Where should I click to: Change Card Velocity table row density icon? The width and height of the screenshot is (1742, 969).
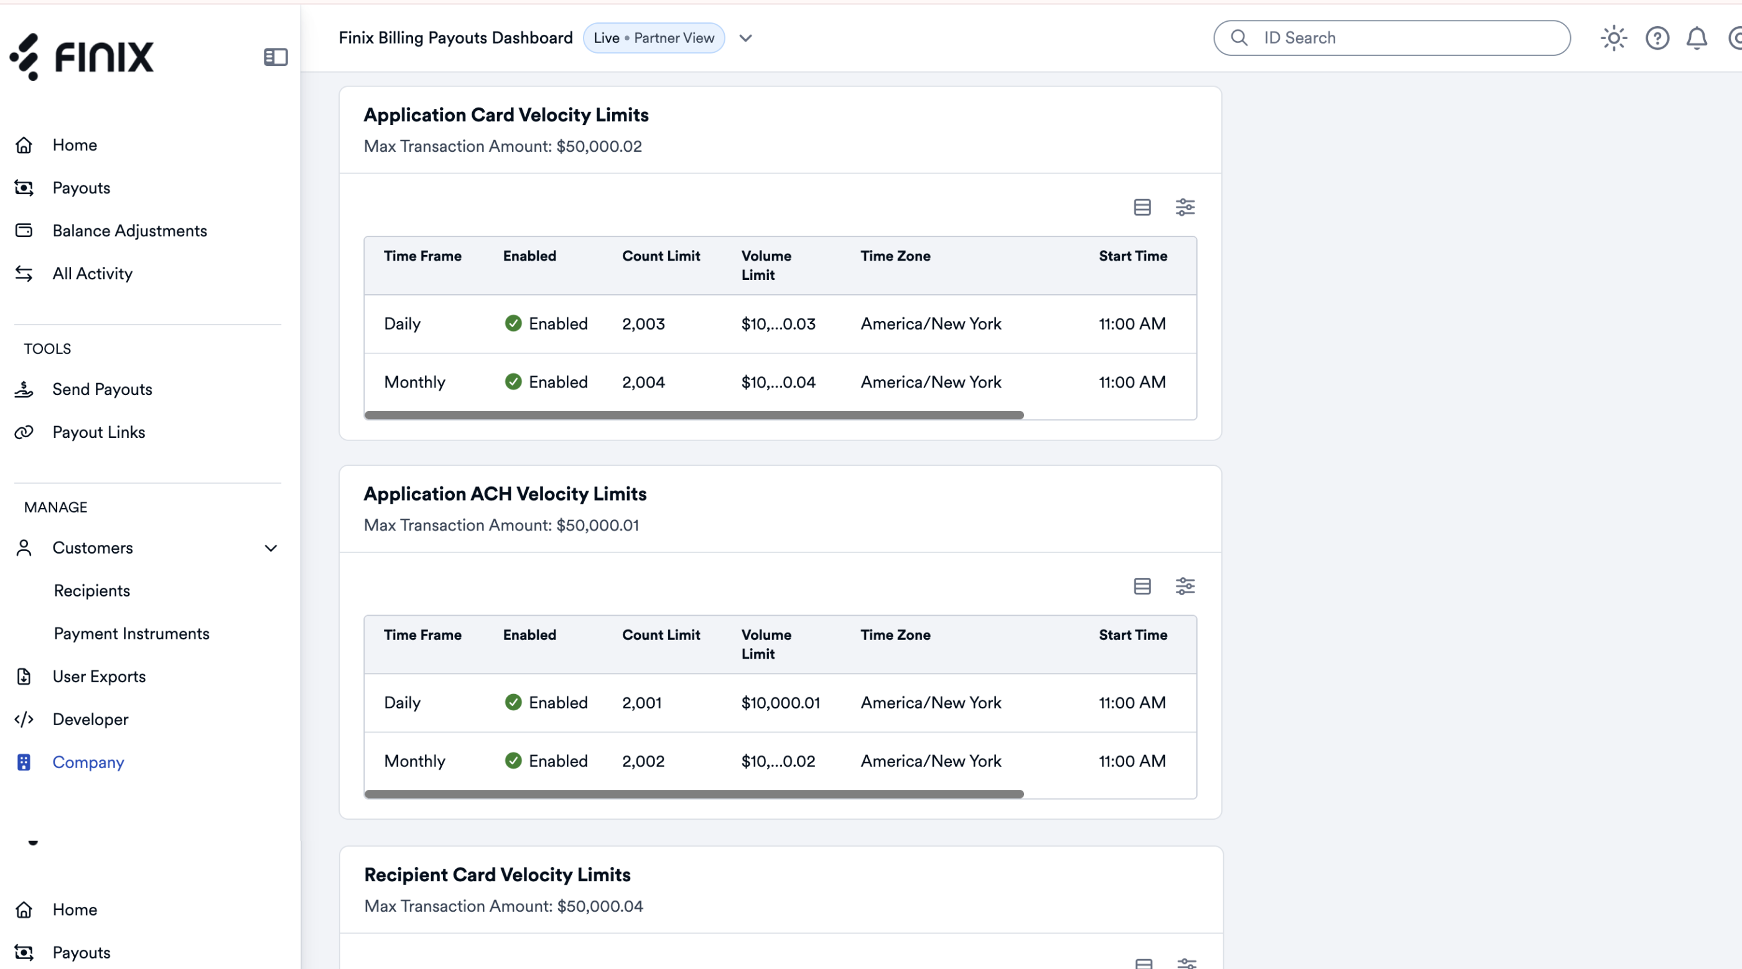1142,207
